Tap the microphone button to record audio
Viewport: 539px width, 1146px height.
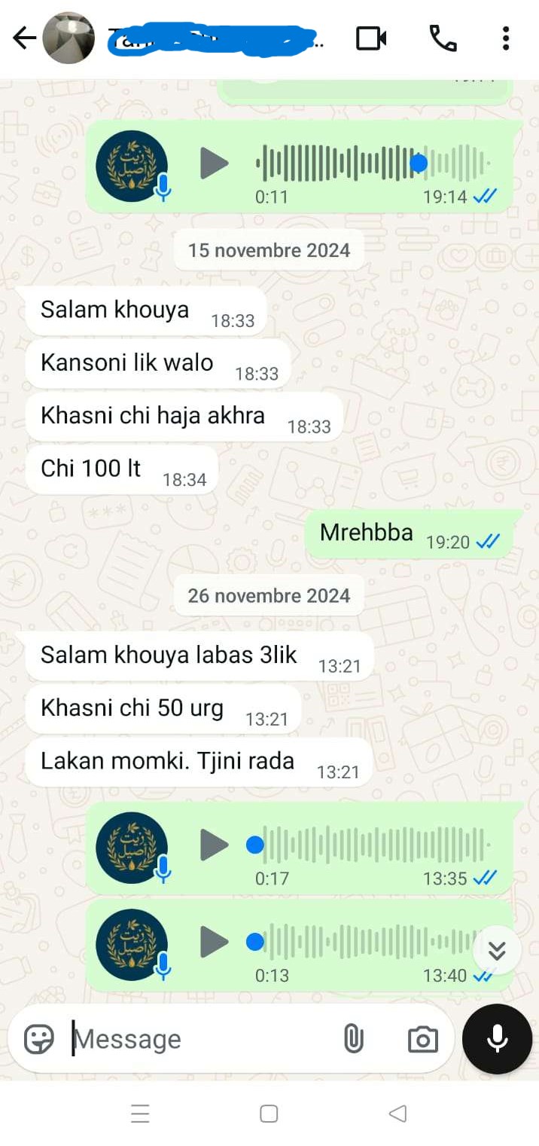(497, 1039)
